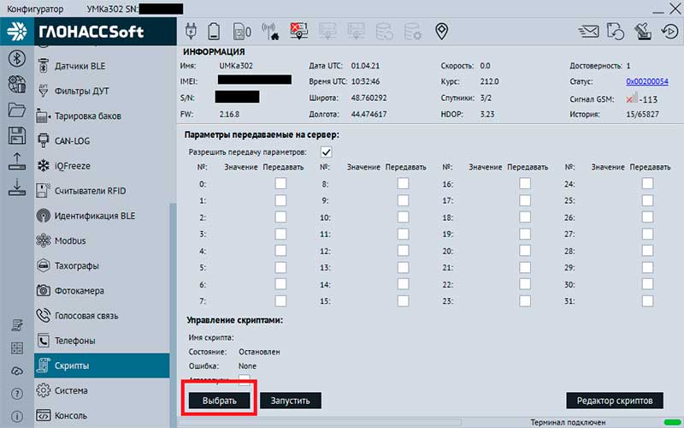Click the firmware download chip icon
Image resolution: width=684 pixels, height=428 pixels.
643,32
